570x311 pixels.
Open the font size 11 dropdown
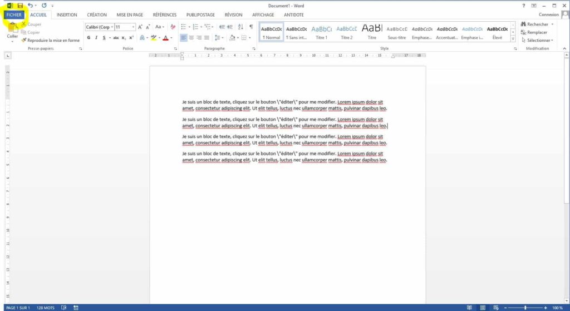click(134, 27)
